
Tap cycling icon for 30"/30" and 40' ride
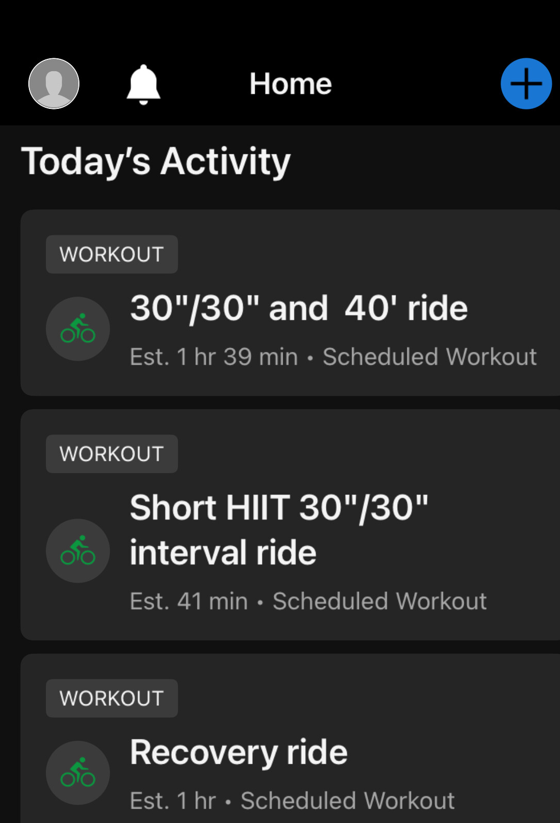(78, 329)
